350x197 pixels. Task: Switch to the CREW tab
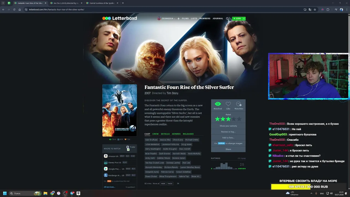click(x=155, y=134)
